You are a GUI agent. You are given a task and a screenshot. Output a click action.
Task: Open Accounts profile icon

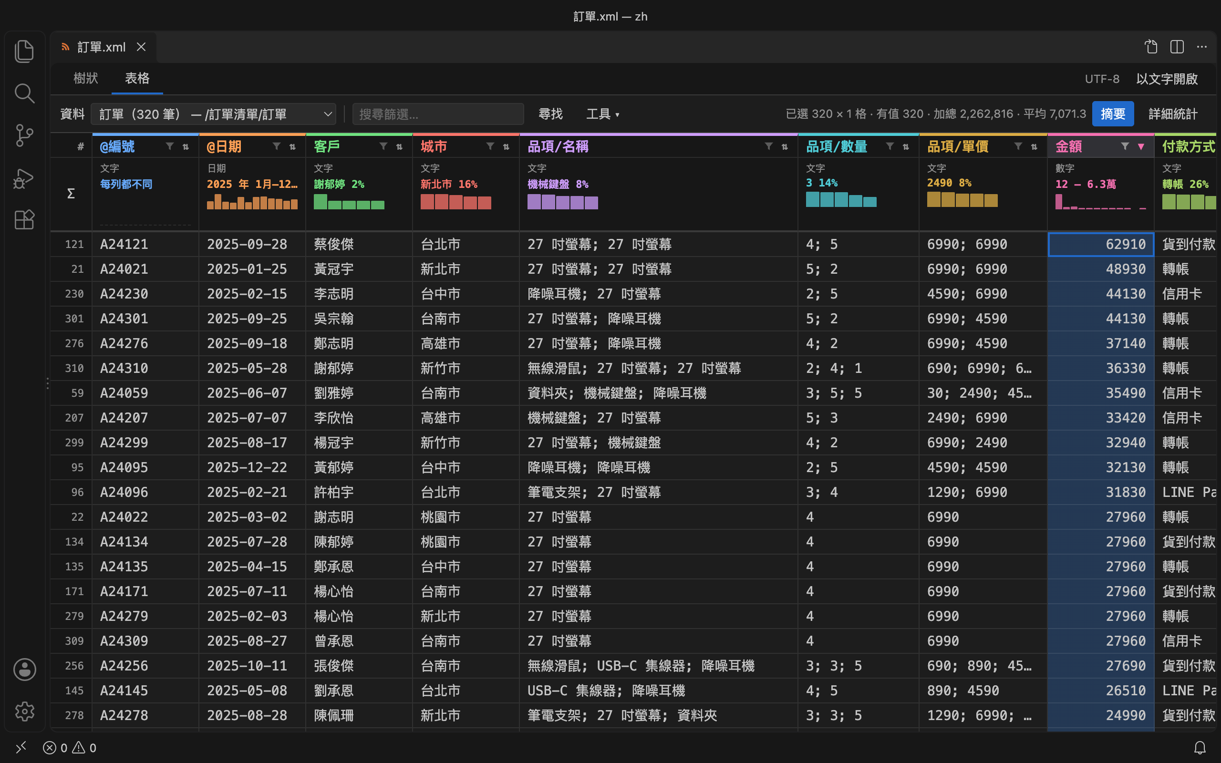tap(24, 669)
